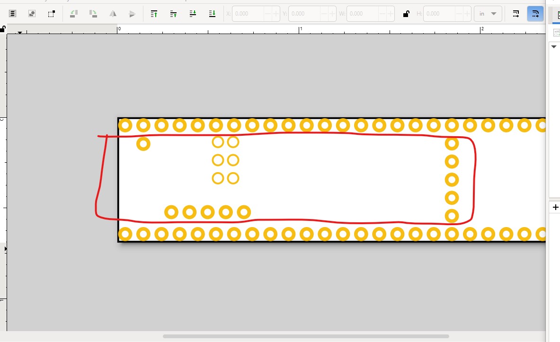Toggle the width/height ratio lock
The image size is (560, 342).
(406, 14)
